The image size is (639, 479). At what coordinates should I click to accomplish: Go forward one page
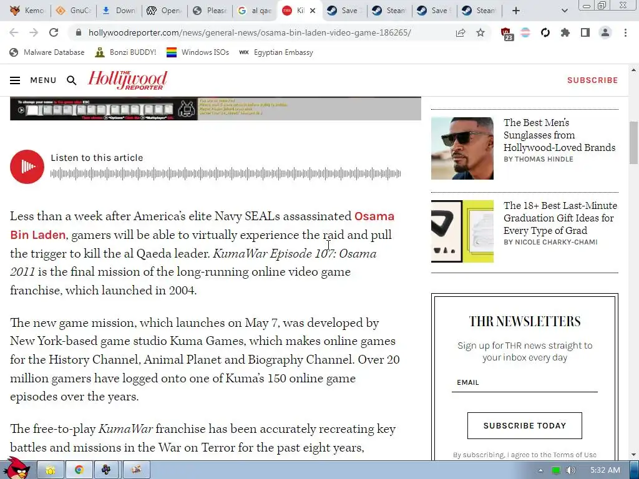pos(34,32)
